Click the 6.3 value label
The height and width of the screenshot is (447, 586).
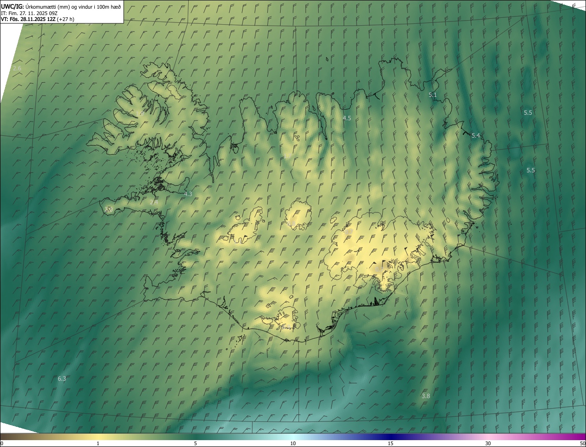(x=62, y=378)
